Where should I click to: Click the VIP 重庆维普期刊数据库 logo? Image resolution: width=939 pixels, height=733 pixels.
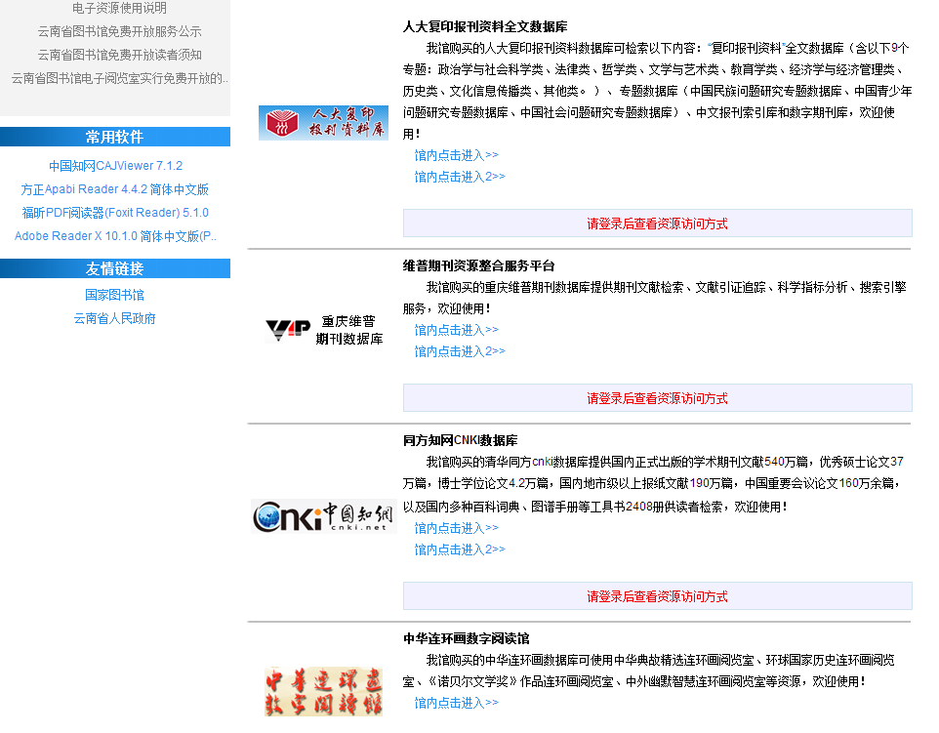[323, 330]
